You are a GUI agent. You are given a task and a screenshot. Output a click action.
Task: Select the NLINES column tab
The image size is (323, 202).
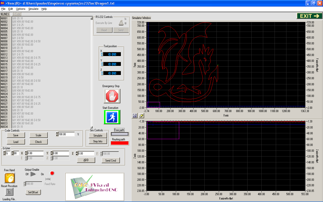5,14
